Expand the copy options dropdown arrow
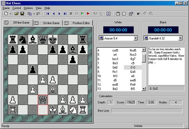This screenshot has width=189, height=129. tap(34, 14)
